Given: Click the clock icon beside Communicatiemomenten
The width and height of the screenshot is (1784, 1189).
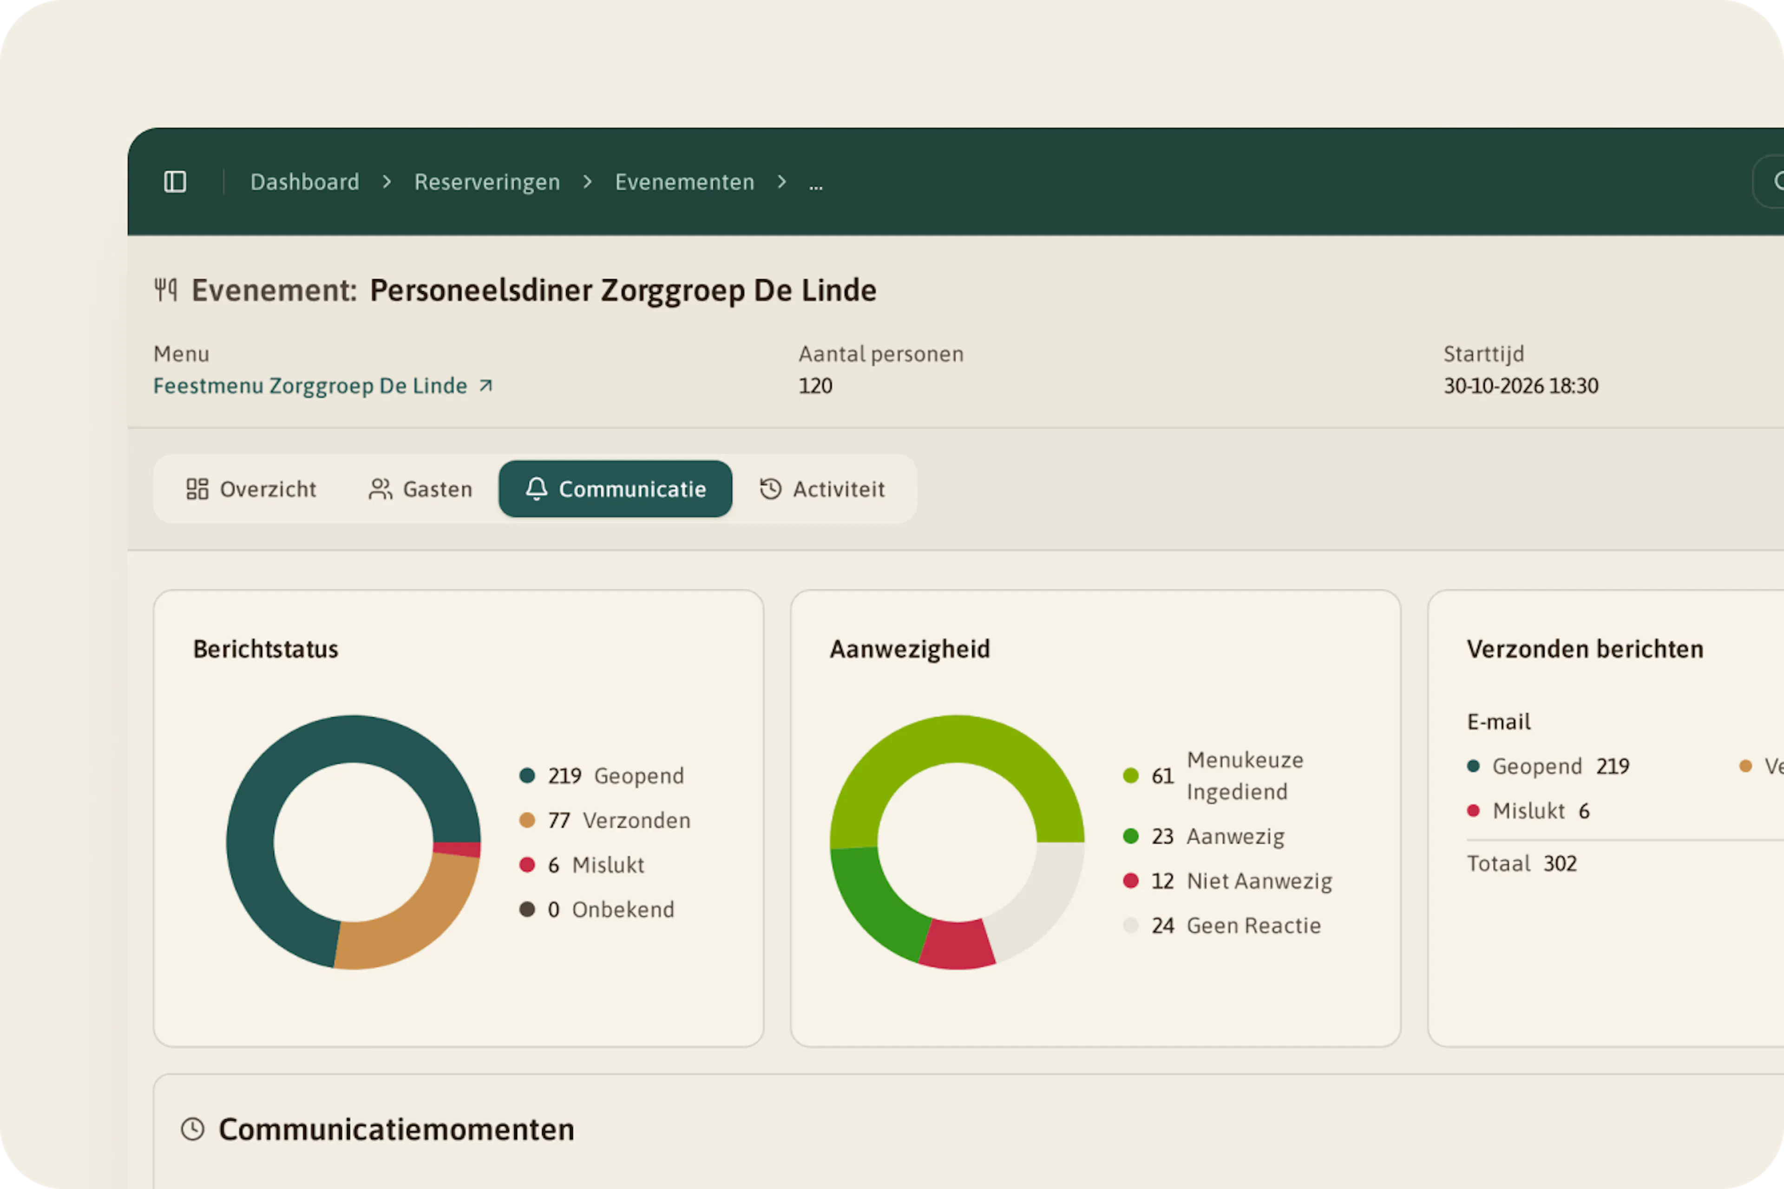Looking at the screenshot, I should tap(193, 1129).
